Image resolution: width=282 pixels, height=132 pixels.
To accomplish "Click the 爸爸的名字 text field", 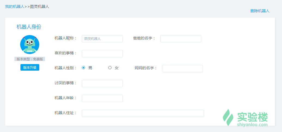I will pos(181,39).
